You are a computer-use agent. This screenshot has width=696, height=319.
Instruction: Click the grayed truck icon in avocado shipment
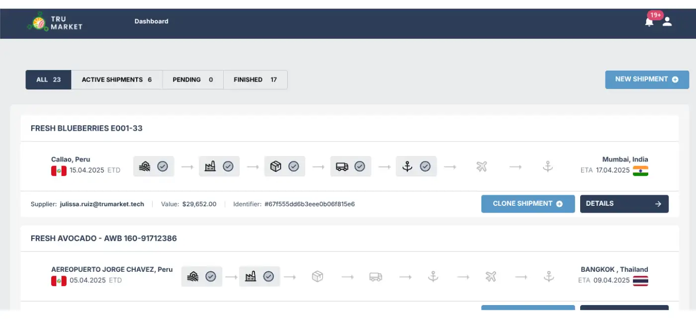coord(376,277)
